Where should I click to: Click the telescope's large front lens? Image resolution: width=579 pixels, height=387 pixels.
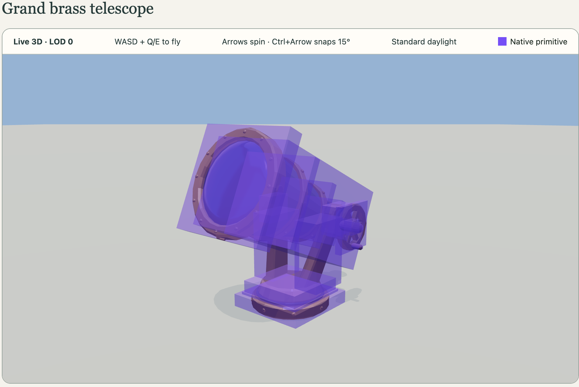[234, 183]
